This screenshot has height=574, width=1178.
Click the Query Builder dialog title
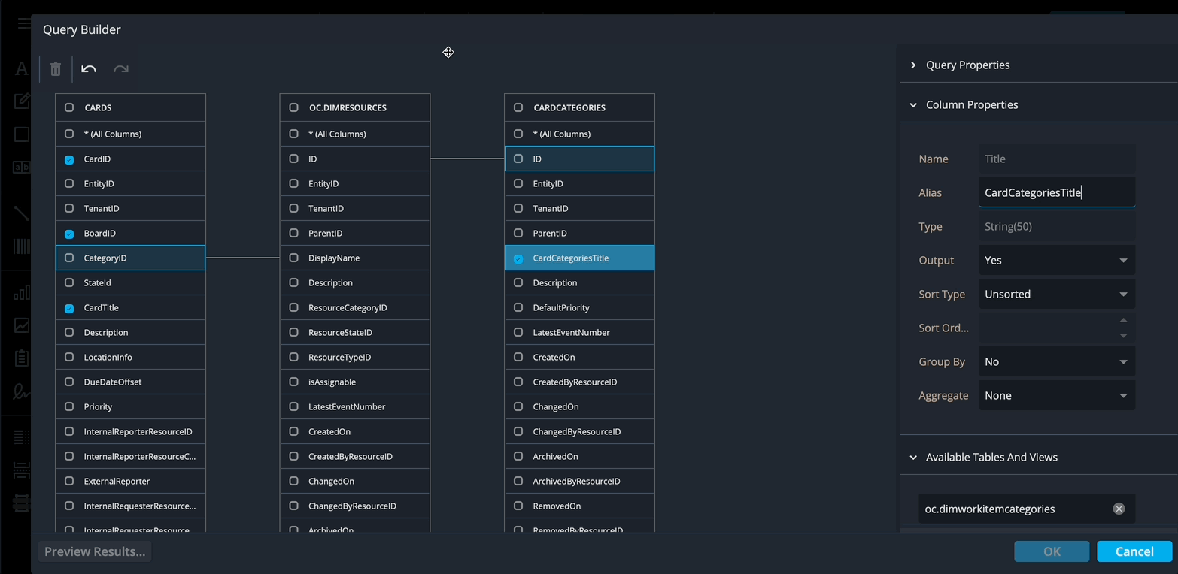(x=82, y=29)
